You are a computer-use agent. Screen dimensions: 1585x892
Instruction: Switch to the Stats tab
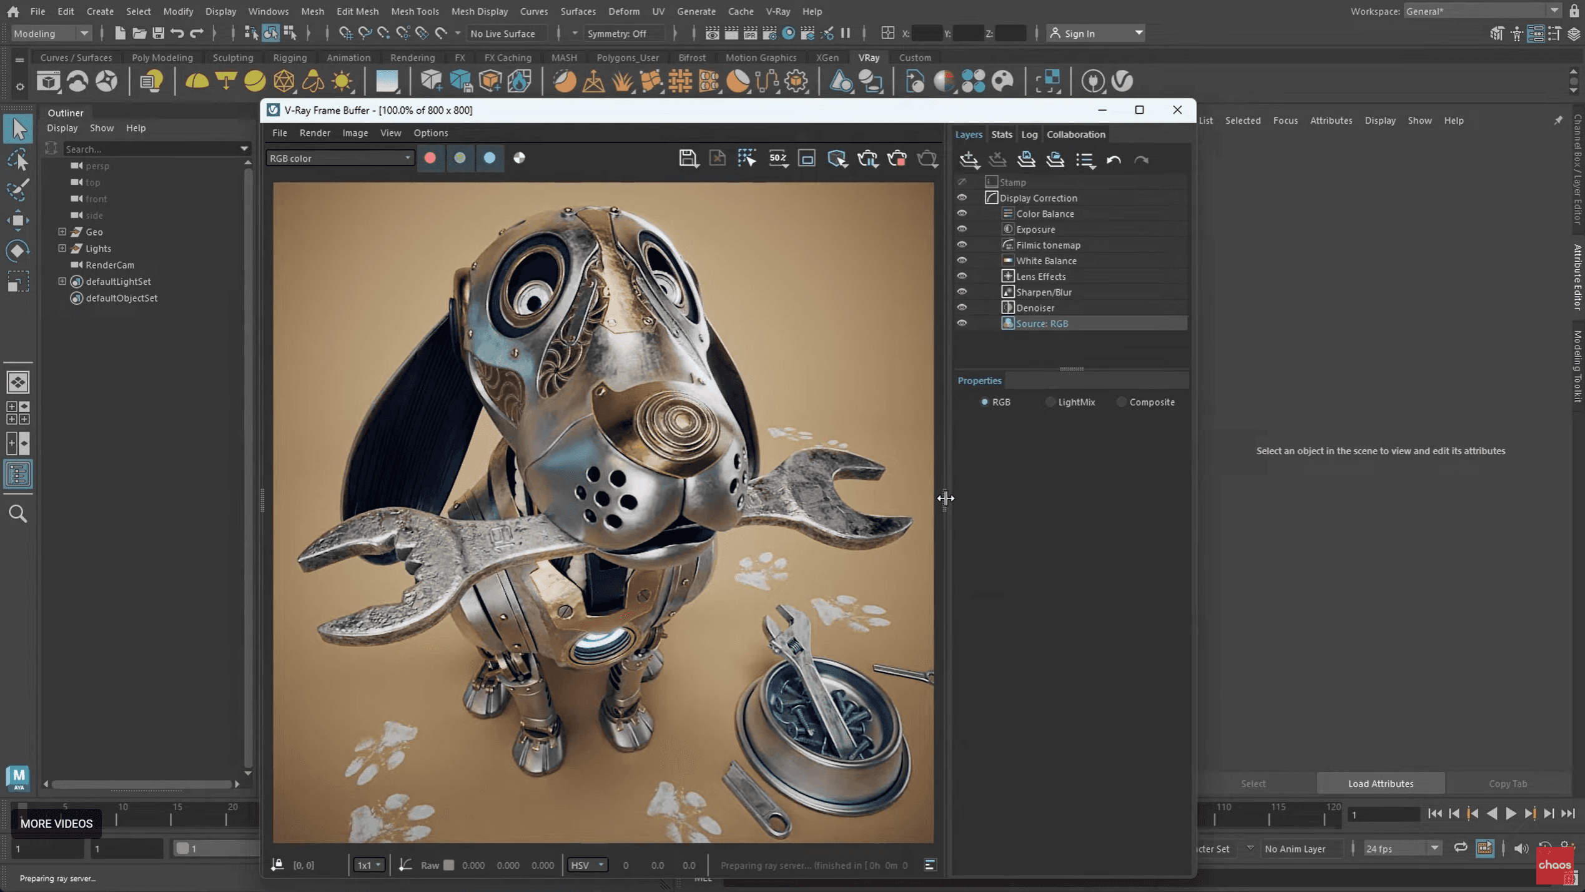tap(1001, 134)
